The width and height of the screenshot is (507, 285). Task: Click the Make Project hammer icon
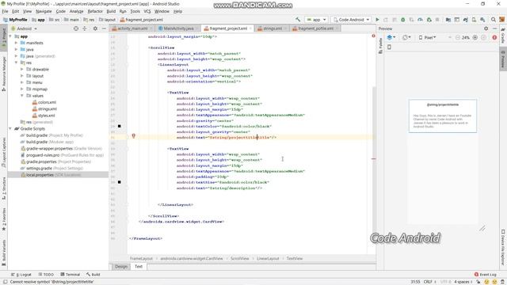(298, 20)
